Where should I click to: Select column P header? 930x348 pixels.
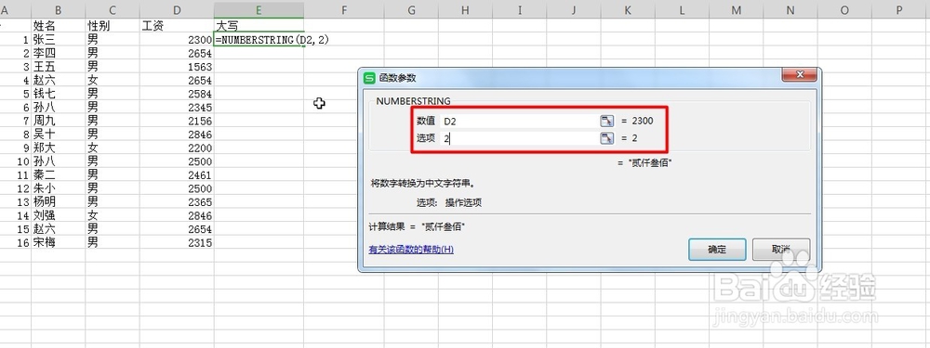(898, 9)
